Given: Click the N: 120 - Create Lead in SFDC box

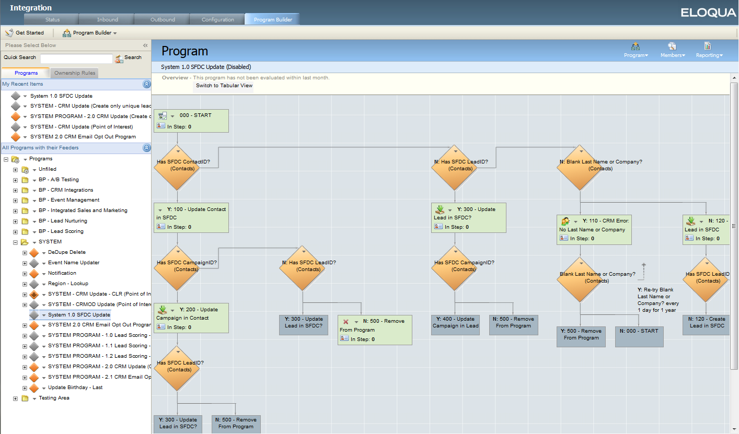Looking at the screenshot, I should click(x=706, y=324).
